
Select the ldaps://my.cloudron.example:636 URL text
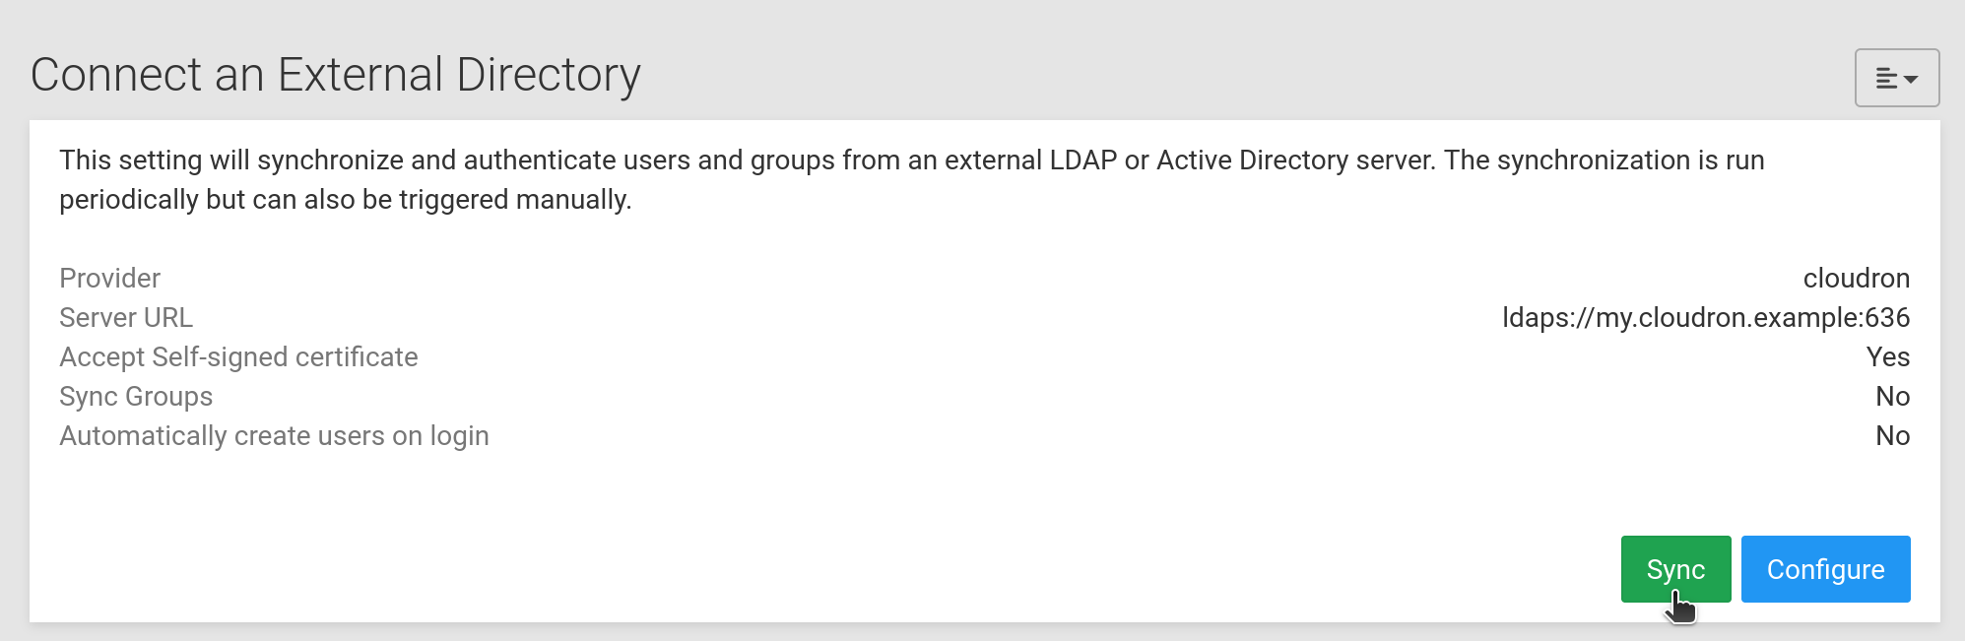coord(1705,318)
